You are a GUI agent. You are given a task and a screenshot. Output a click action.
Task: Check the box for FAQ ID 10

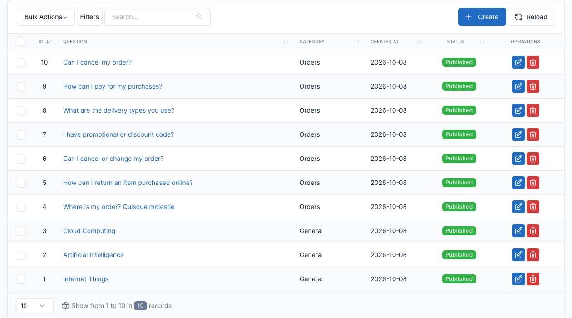point(21,63)
